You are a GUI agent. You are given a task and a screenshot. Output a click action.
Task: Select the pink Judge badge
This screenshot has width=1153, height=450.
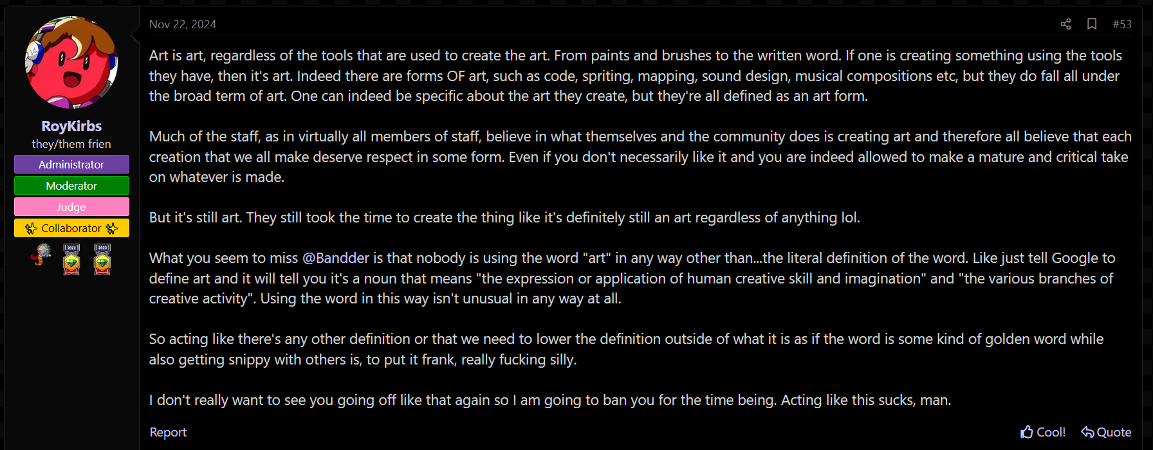[x=71, y=207]
